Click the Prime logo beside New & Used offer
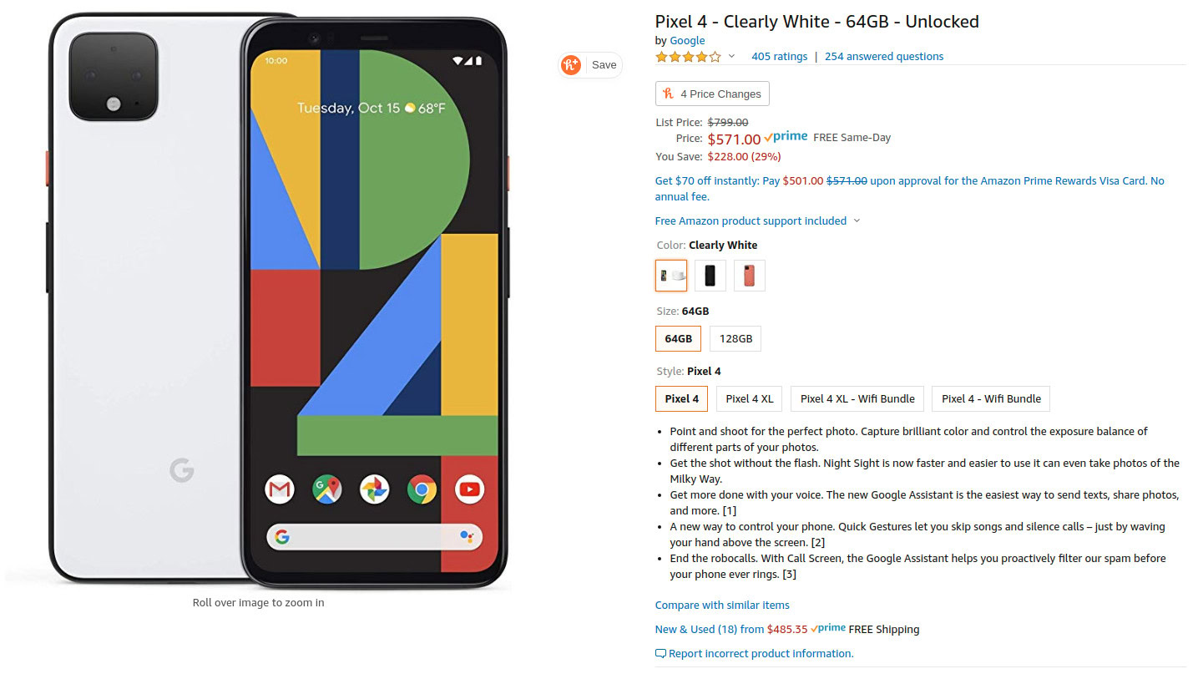This screenshot has width=1198, height=674. coord(828,628)
